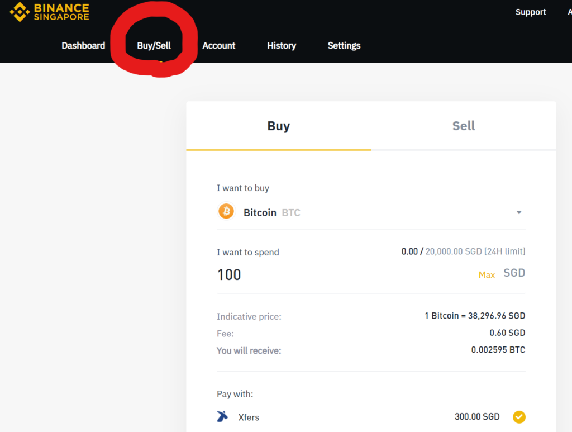Go to the Buy/Sell page
Screen dimensions: 572x432
pyautogui.click(x=154, y=46)
